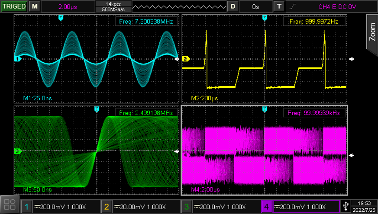Viewport: 378px width, 214px height.
Task: Click trigger position marker above yellow waveform
Action: [x=264, y=18]
